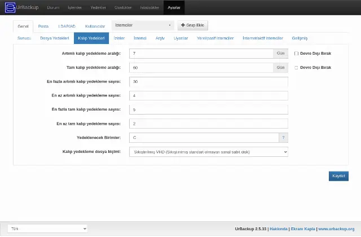Open the language selector showing Türk
Viewport: 361px width, 237px height.
tap(47, 229)
